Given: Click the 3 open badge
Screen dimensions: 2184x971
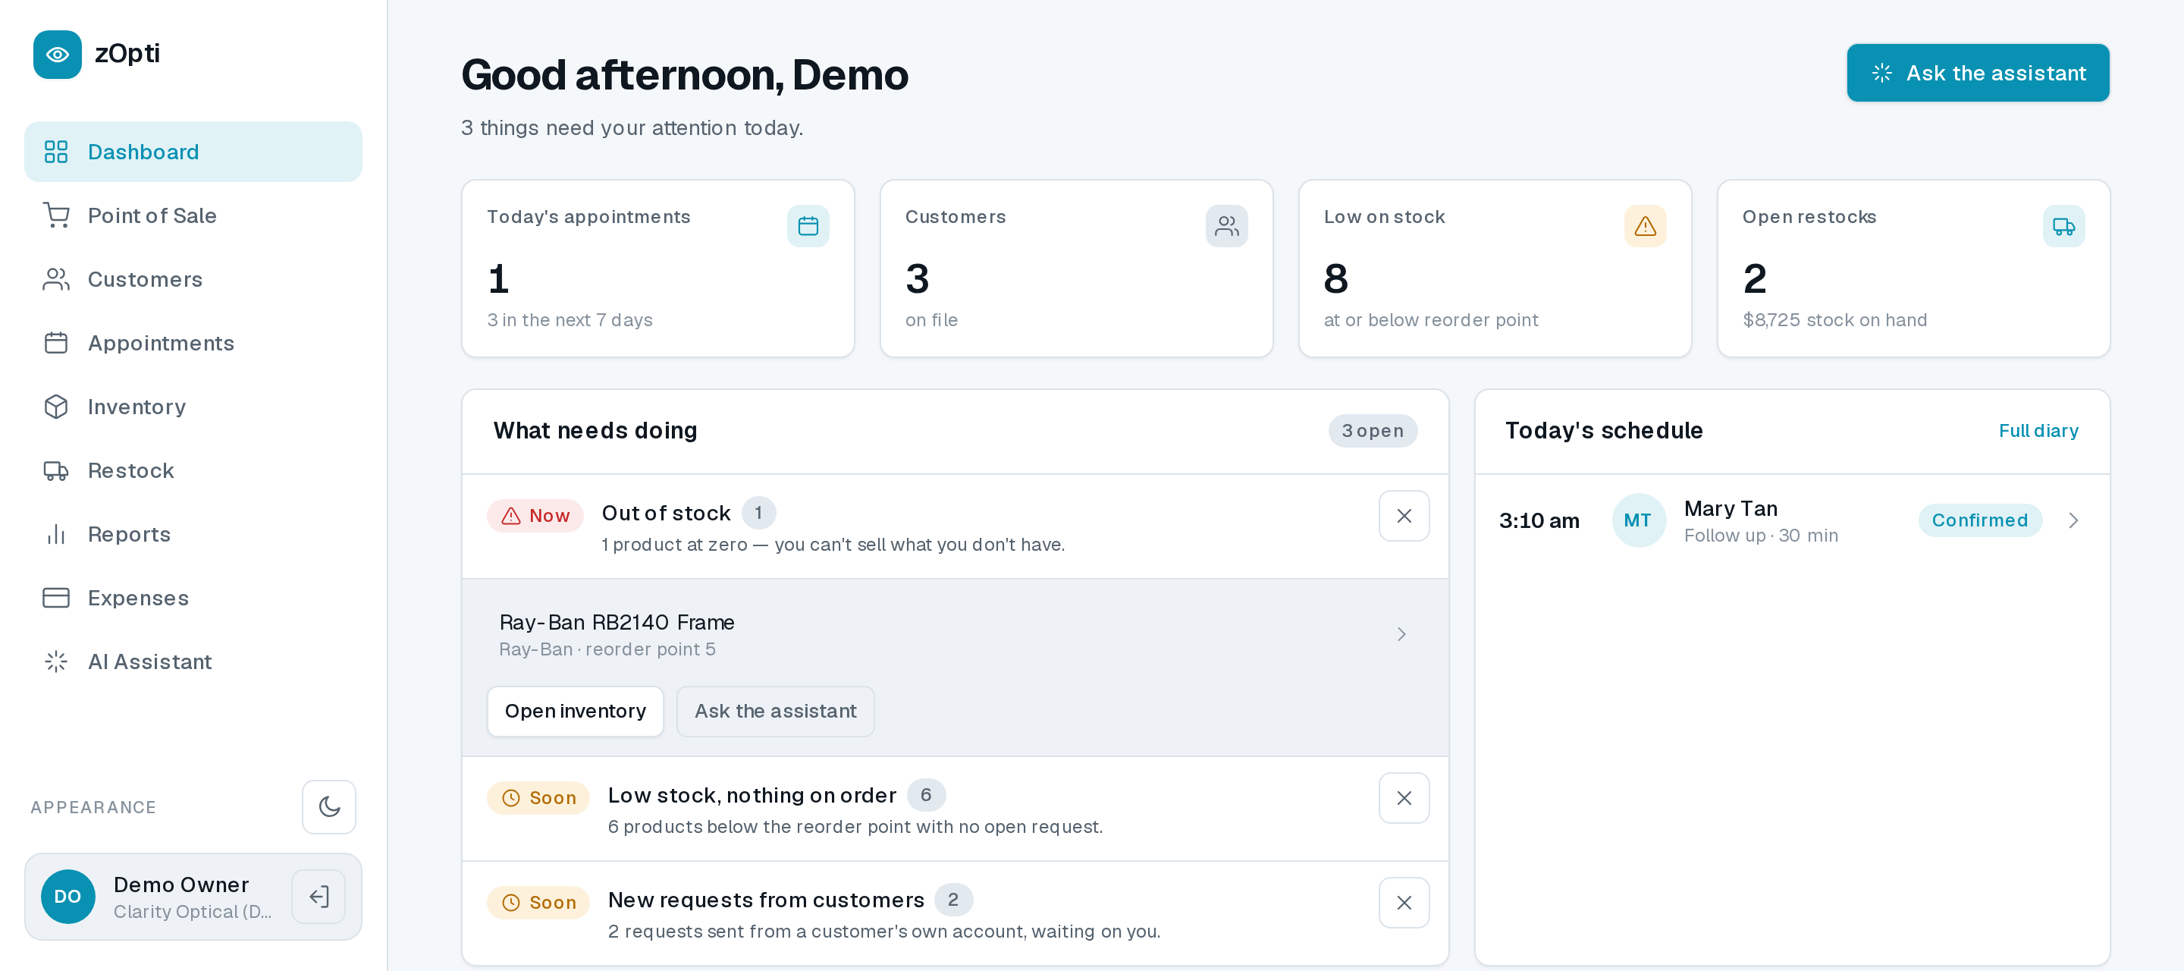Looking at the screenshot, I should click(1373, 431).
